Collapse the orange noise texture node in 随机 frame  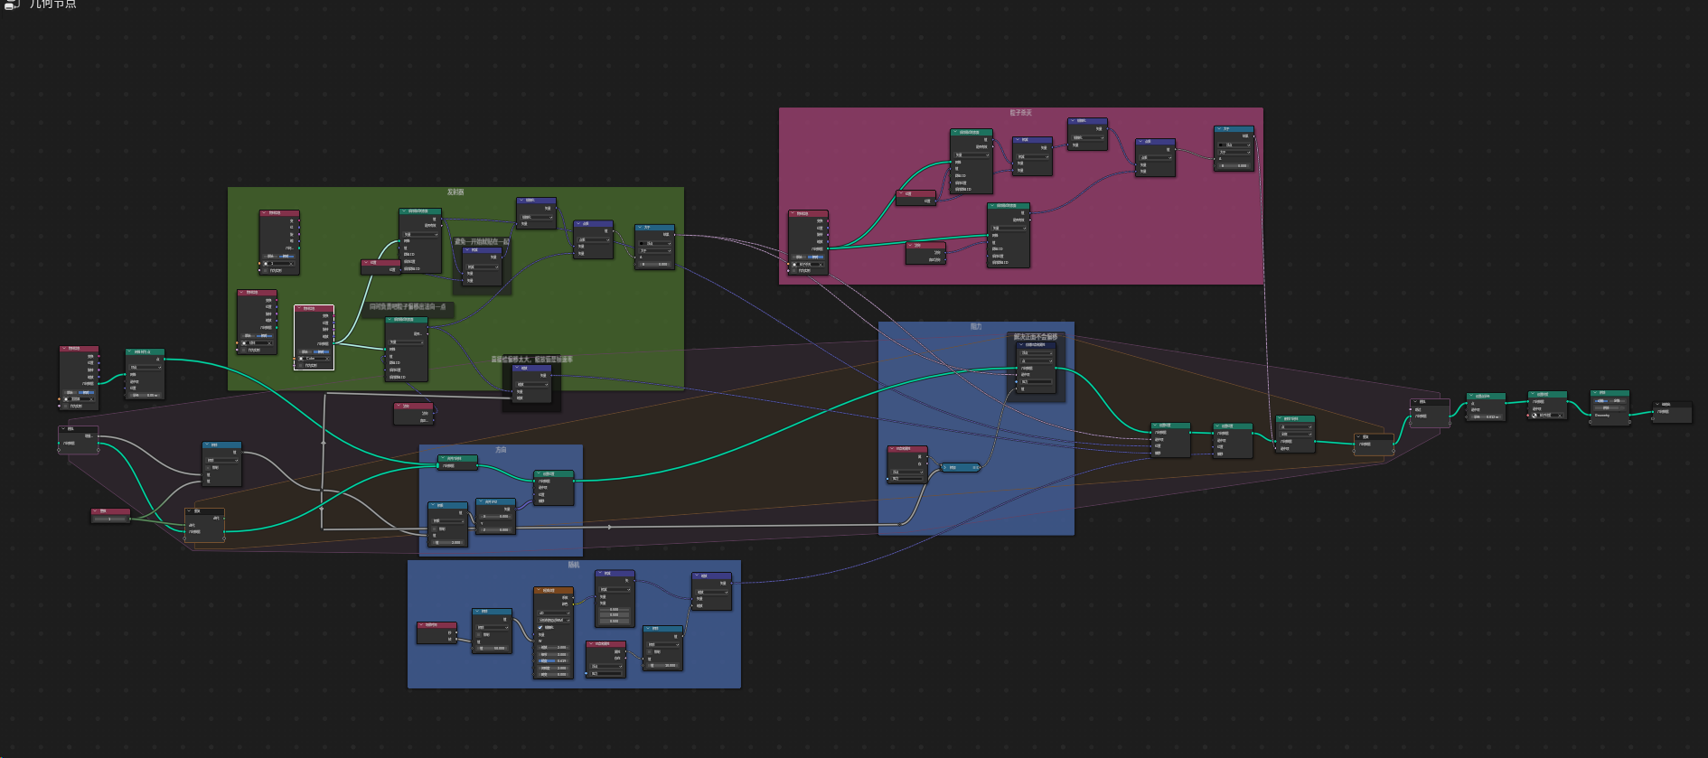point(539,591)
